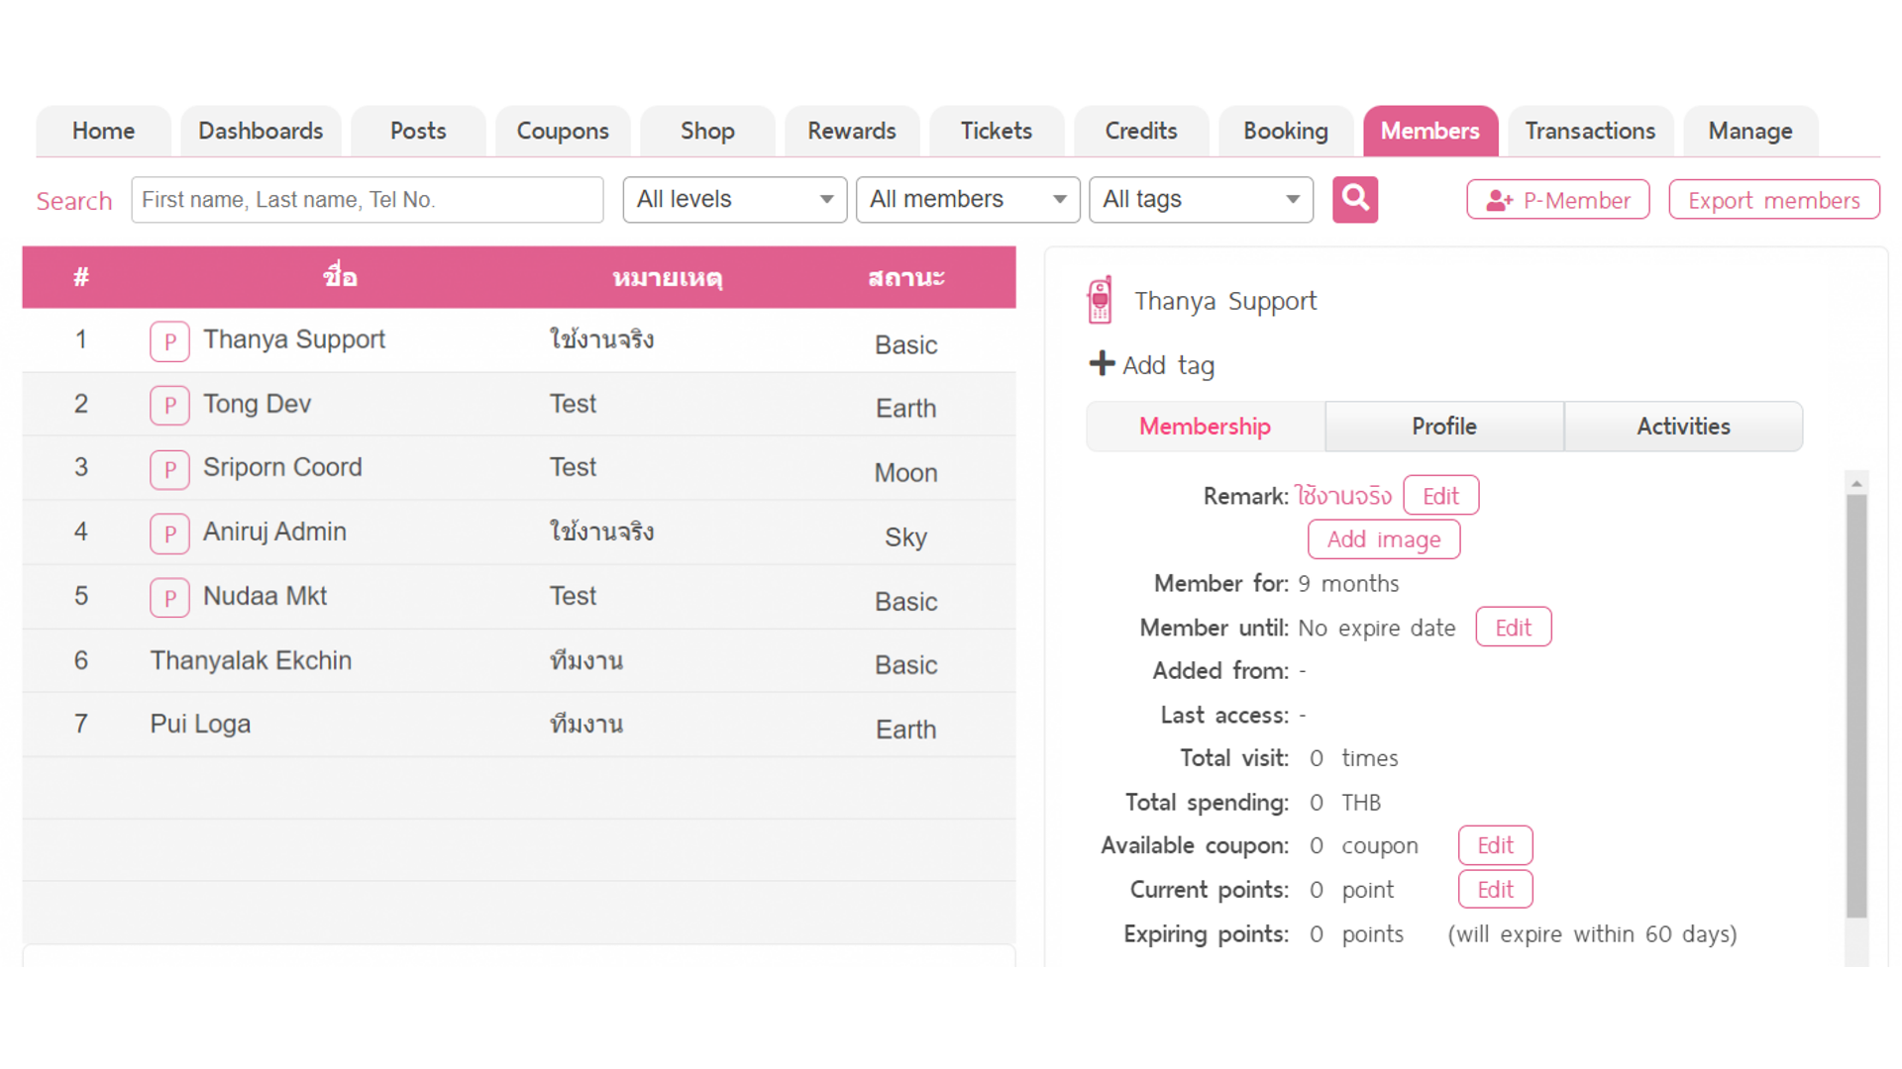Click Add image for Thanya Support

pos(1383,538)
